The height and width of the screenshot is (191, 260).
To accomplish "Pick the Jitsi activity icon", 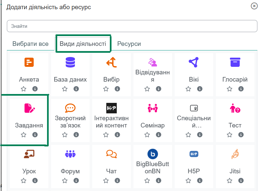I will coord(235,154).
